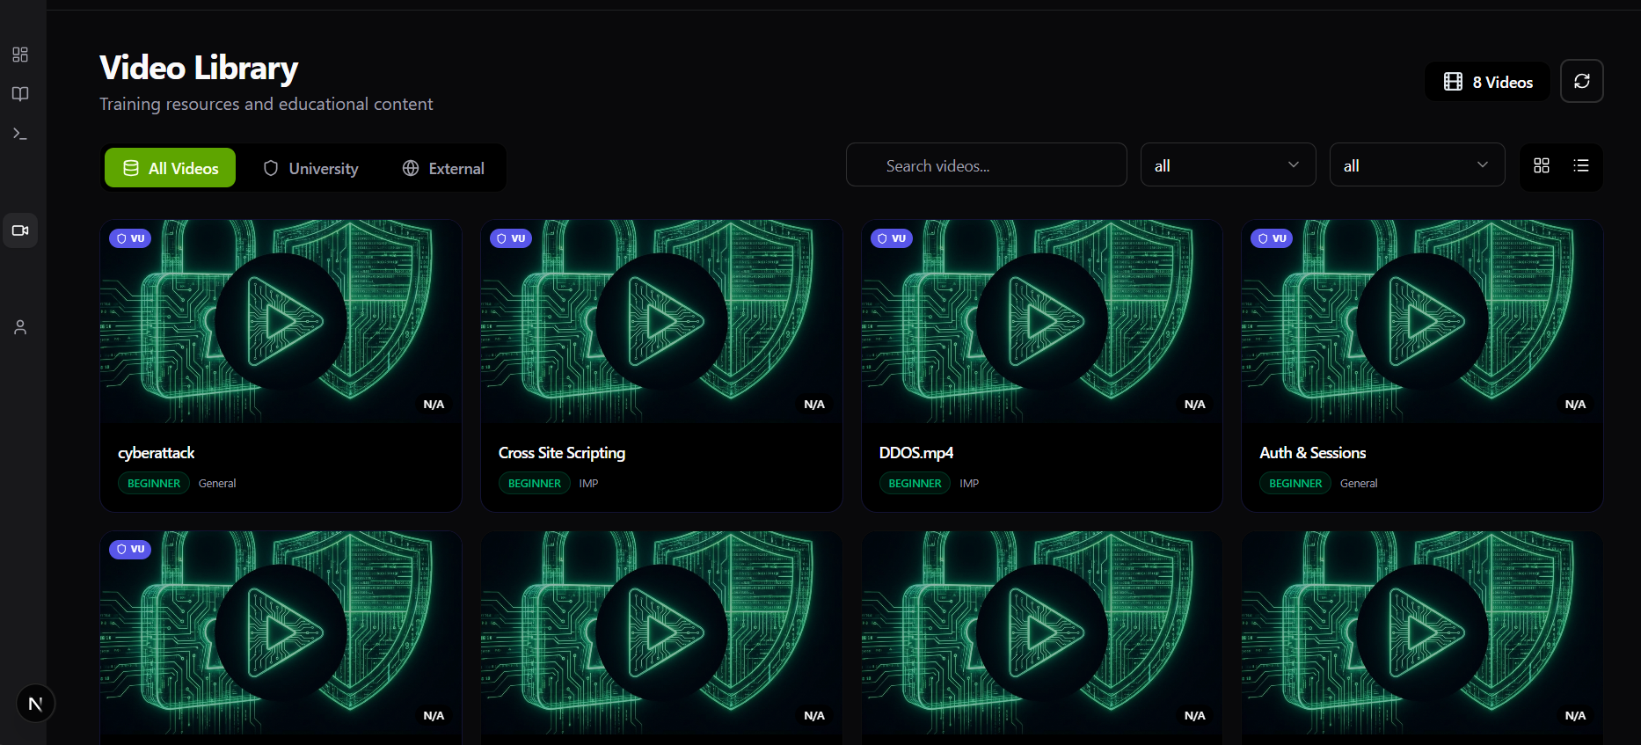The image size is (1641, 745).
Task: Click the 8 Videos counter button
Action: pos(1487,82)
